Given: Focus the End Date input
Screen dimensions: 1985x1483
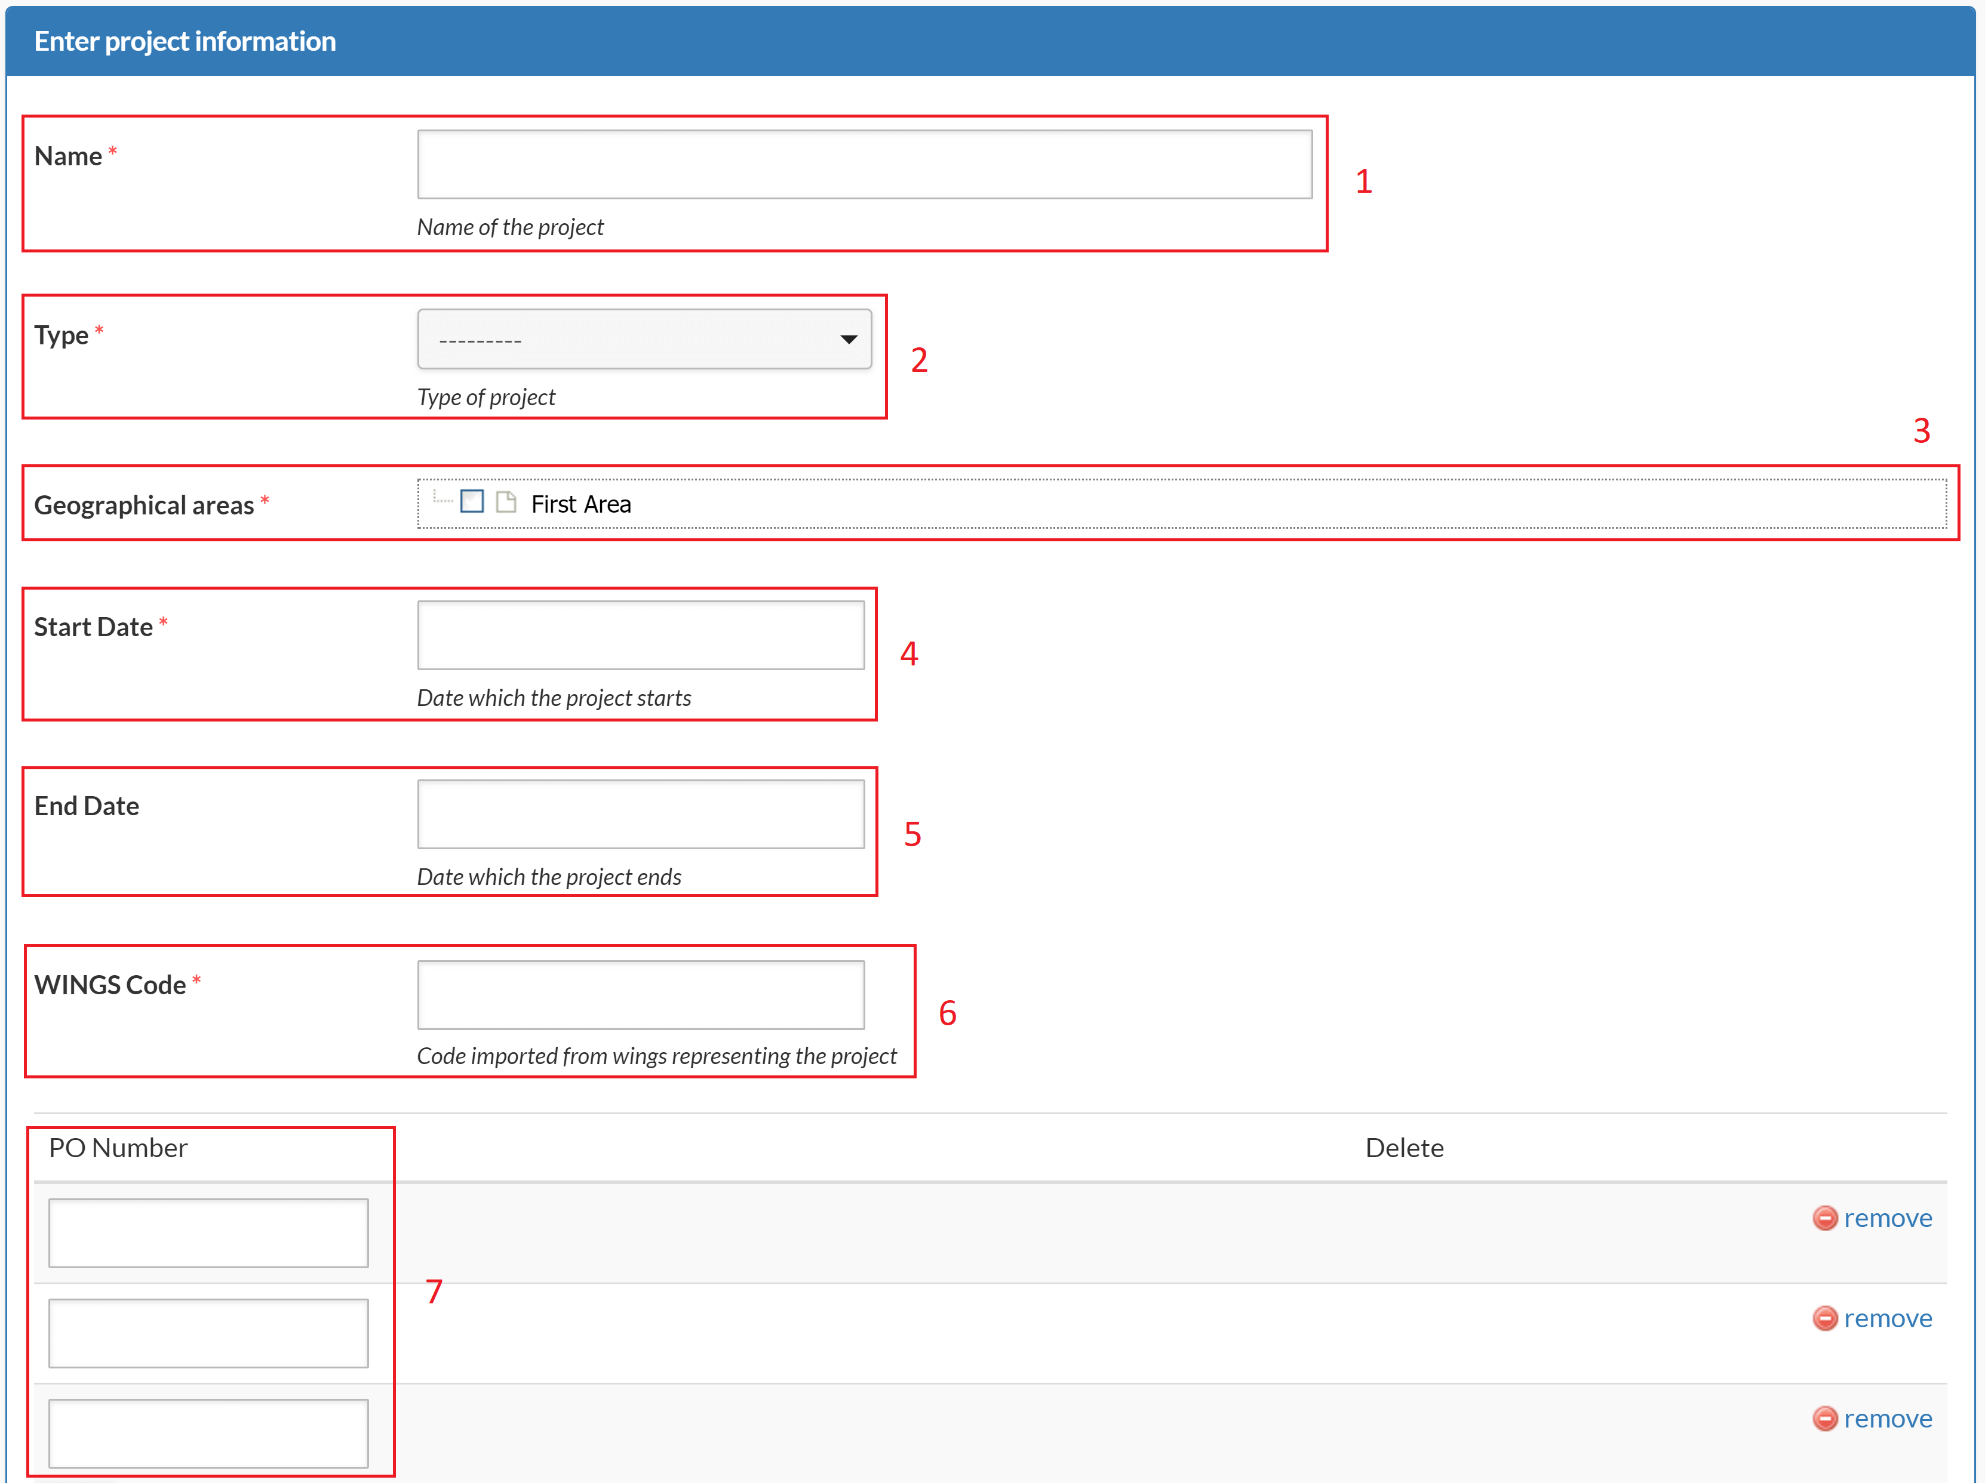Looking at the screenshot, I should tap(641, 814).
